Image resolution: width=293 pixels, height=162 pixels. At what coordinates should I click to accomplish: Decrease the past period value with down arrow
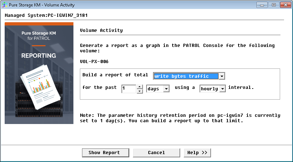140,91
